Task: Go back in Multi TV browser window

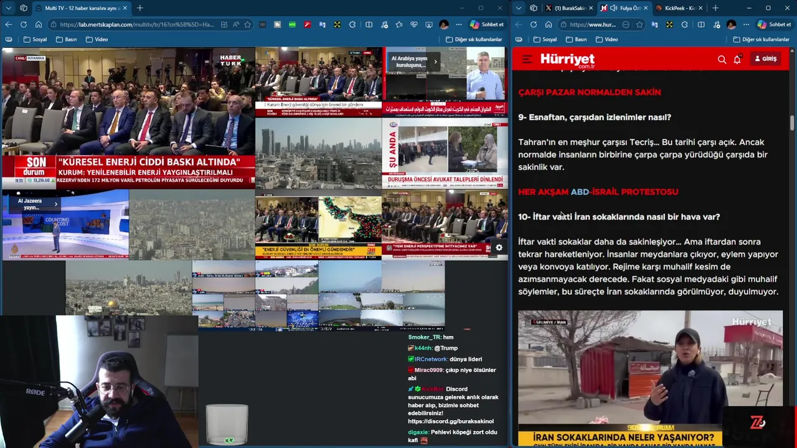Action: point(8,24)
